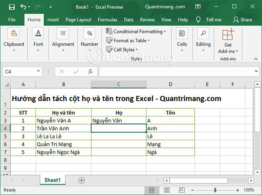Click the Tell me lightbulb icon
This screenshot has height=195, width=262.
(x=198, y=20)
